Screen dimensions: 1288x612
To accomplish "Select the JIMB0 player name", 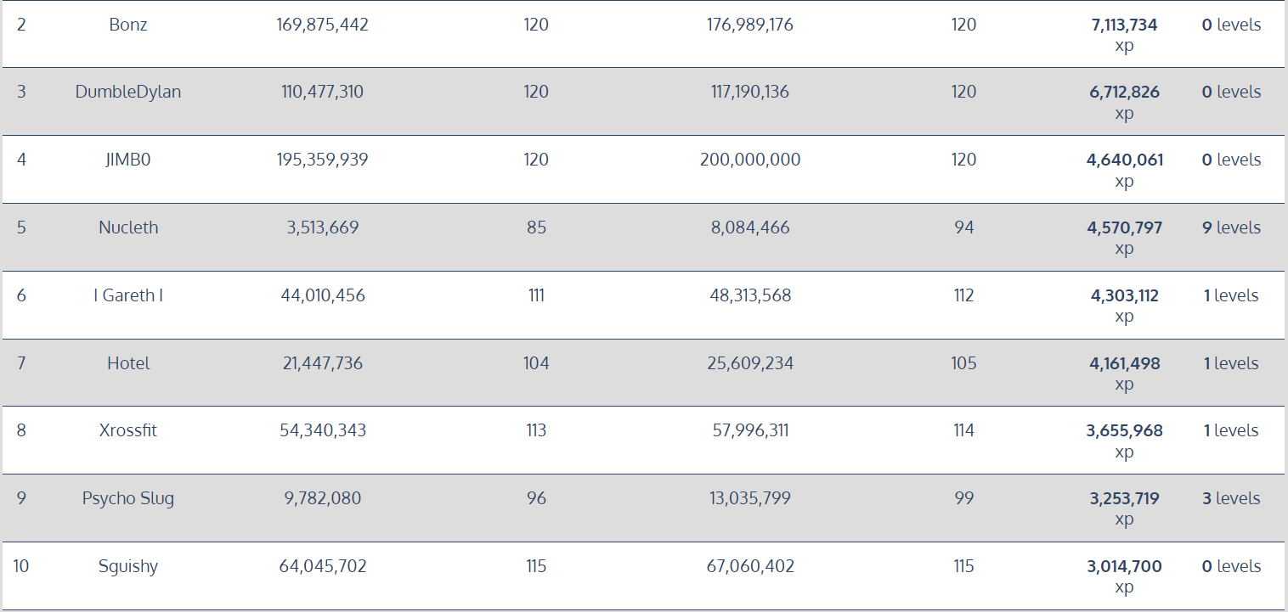I will 128,160.
